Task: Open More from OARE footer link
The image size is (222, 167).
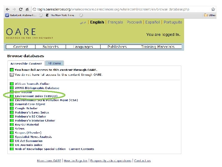Action: 49,161
